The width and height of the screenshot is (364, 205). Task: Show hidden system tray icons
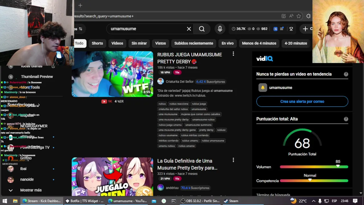click(x=314, y=201)
